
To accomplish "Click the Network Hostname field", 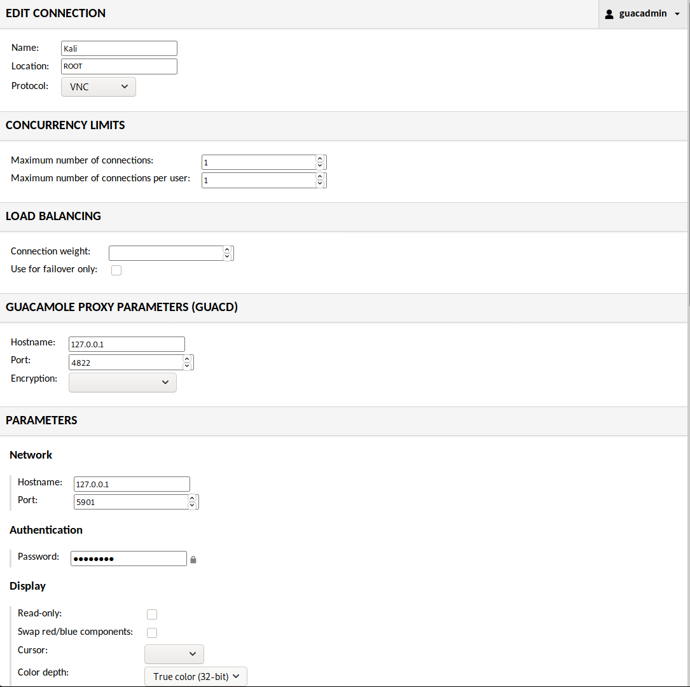I will pyautogui.click(x=132, y=484).
